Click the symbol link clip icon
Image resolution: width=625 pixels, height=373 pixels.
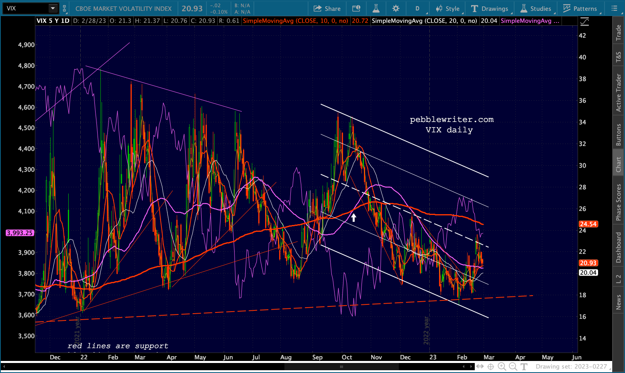click(64, 8)
